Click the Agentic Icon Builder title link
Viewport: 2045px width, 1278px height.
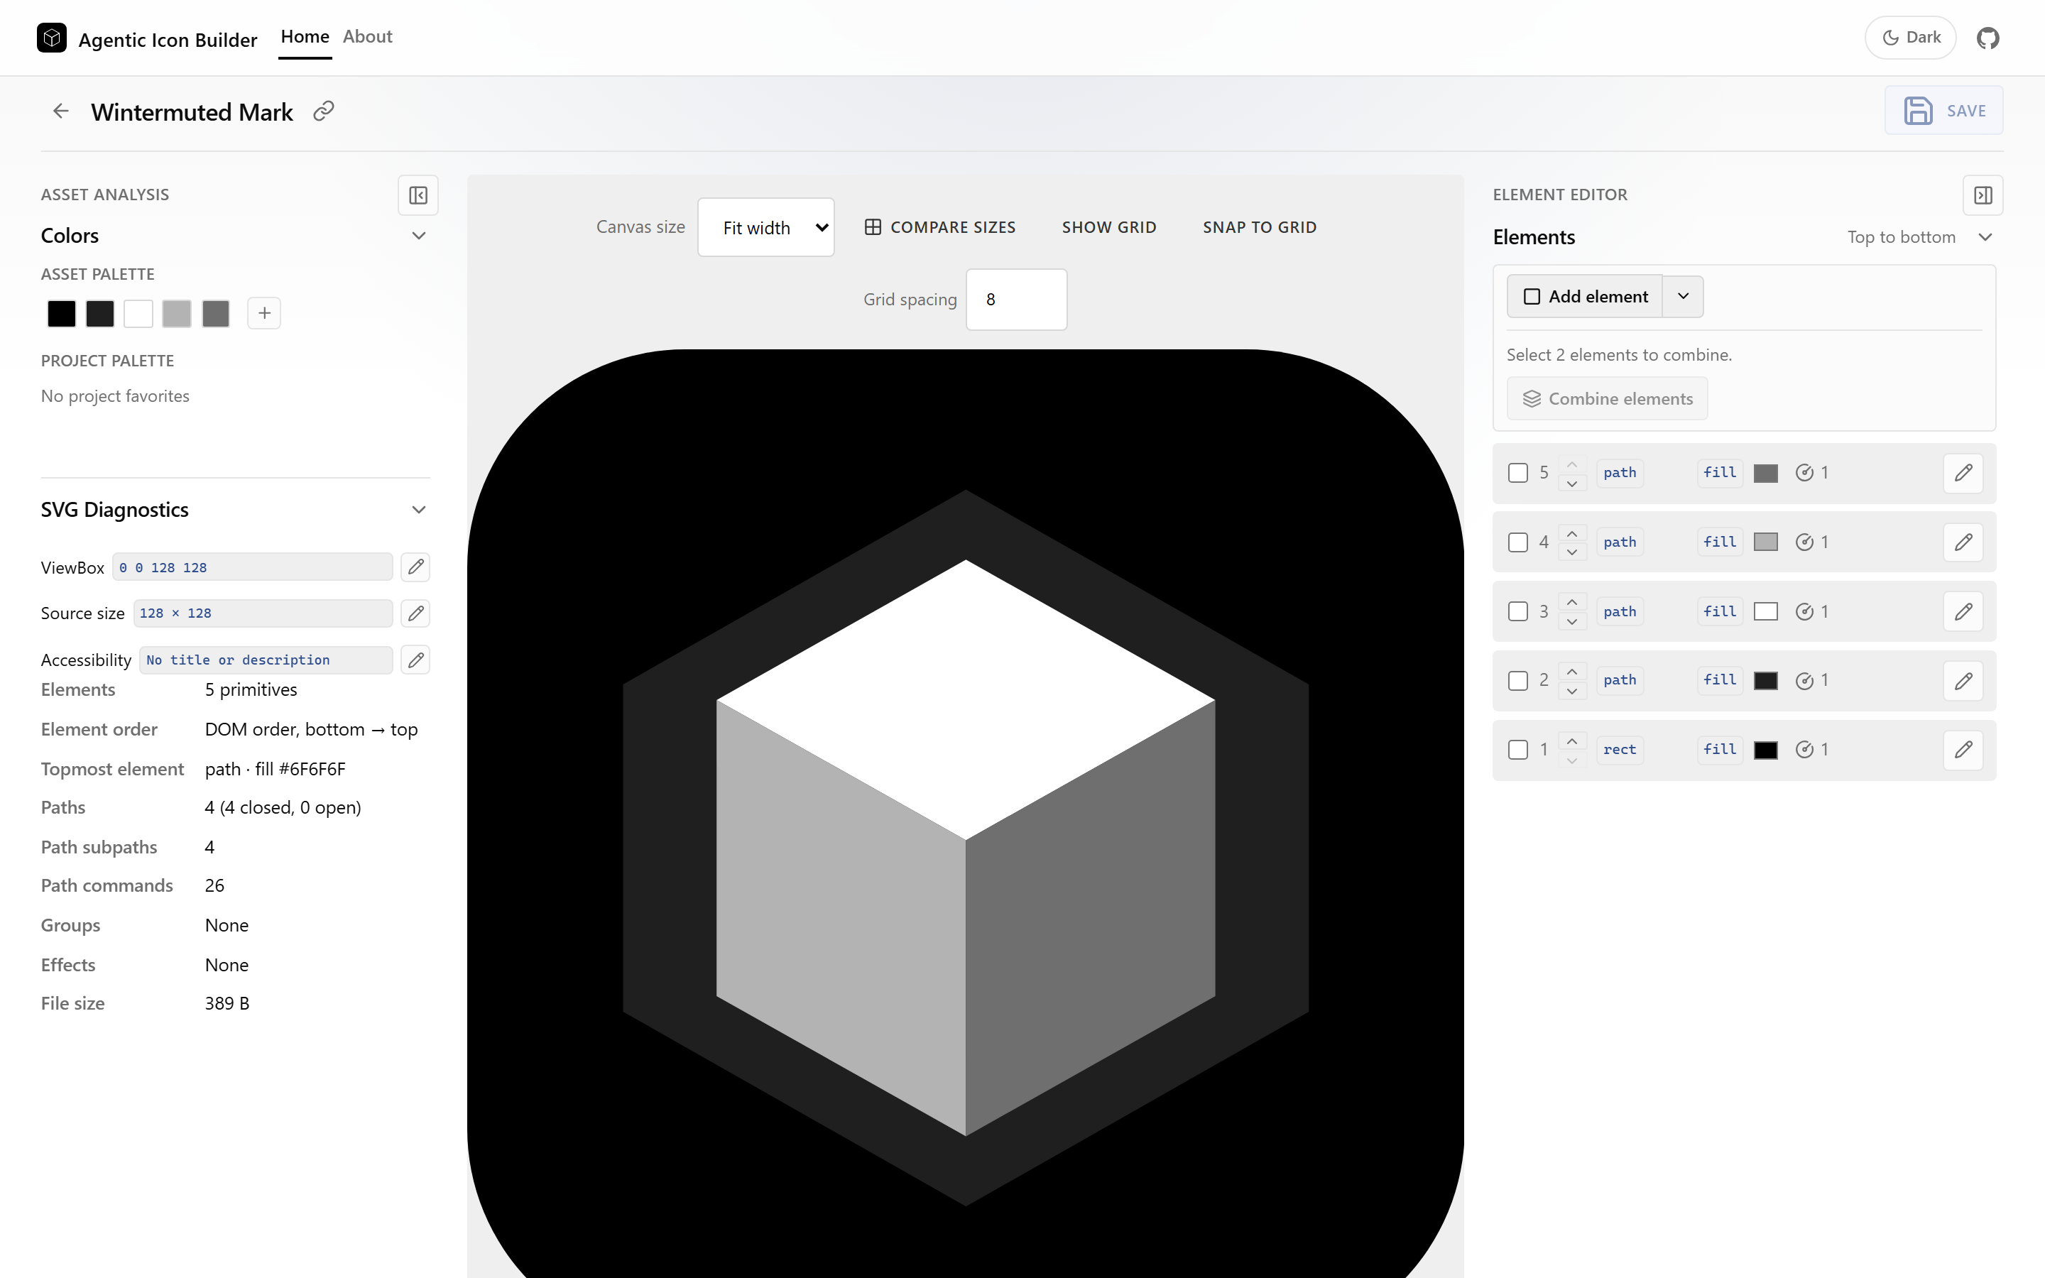pyautogui.click(x=168, y=40)
